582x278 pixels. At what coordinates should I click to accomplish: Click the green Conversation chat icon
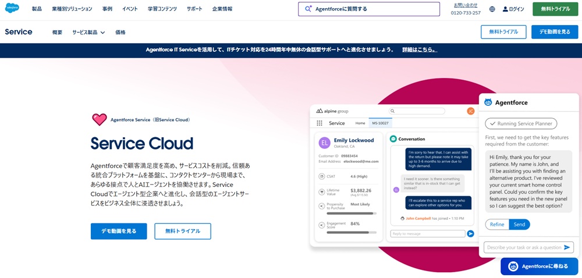pyautogui.click(x=393, y=139)
